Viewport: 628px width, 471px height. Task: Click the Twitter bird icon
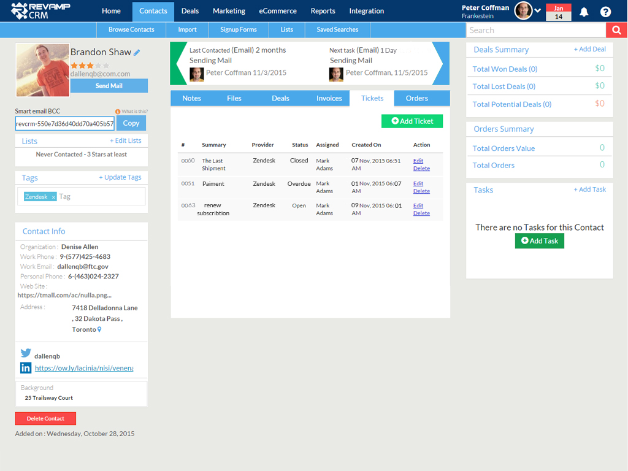[x=26, y=353]
